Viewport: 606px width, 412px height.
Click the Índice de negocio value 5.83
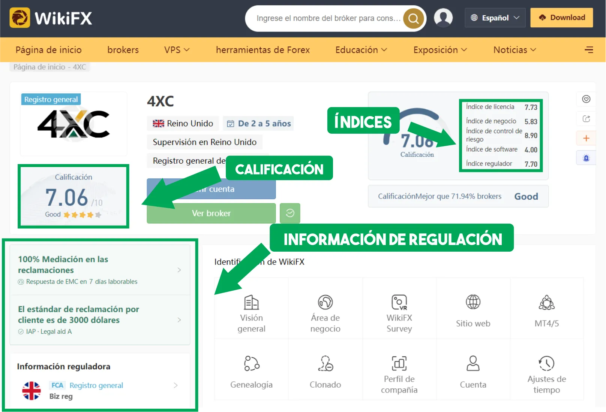(531, 121)
